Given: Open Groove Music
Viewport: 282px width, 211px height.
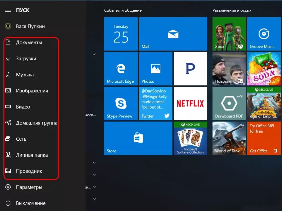Looking at the screenshot, I should [x=264, y=33].
